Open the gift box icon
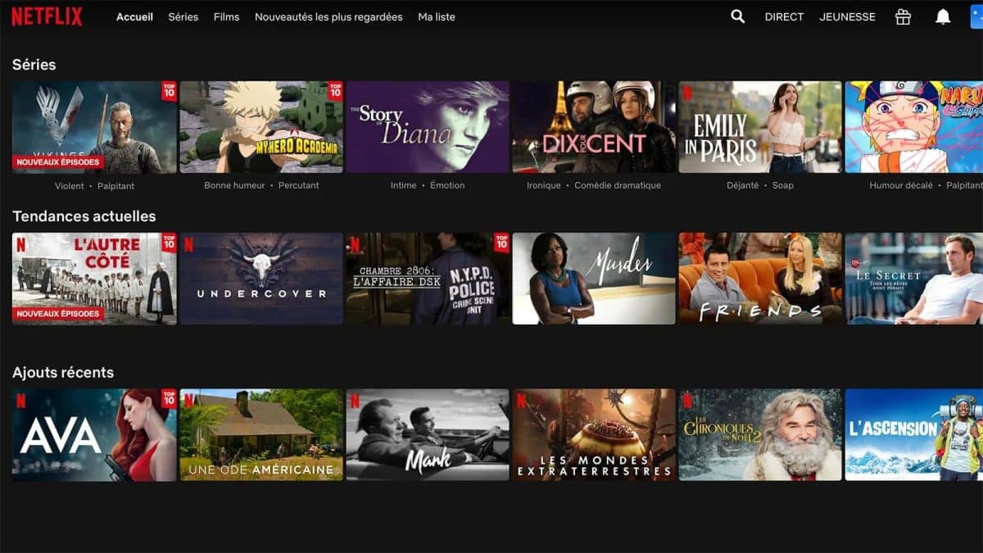 (903, 16)
